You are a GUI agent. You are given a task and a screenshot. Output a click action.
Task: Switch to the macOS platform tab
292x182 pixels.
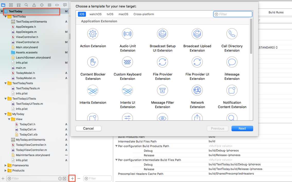[123, 14]
